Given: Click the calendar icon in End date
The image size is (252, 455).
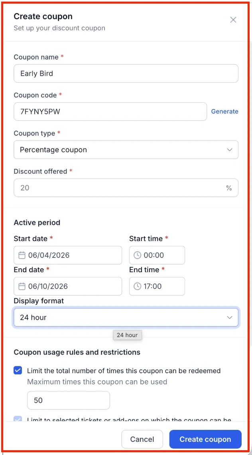Looking at the screenshot, I should [22, 287].
